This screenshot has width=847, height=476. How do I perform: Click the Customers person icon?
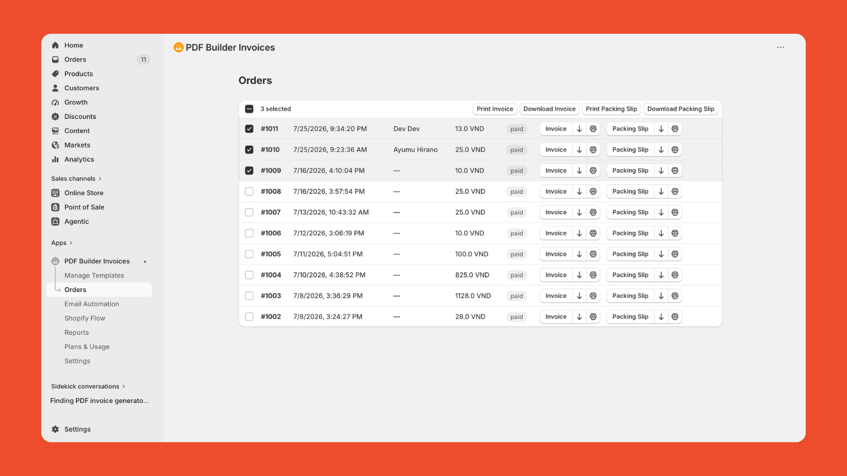pos(55,88)
